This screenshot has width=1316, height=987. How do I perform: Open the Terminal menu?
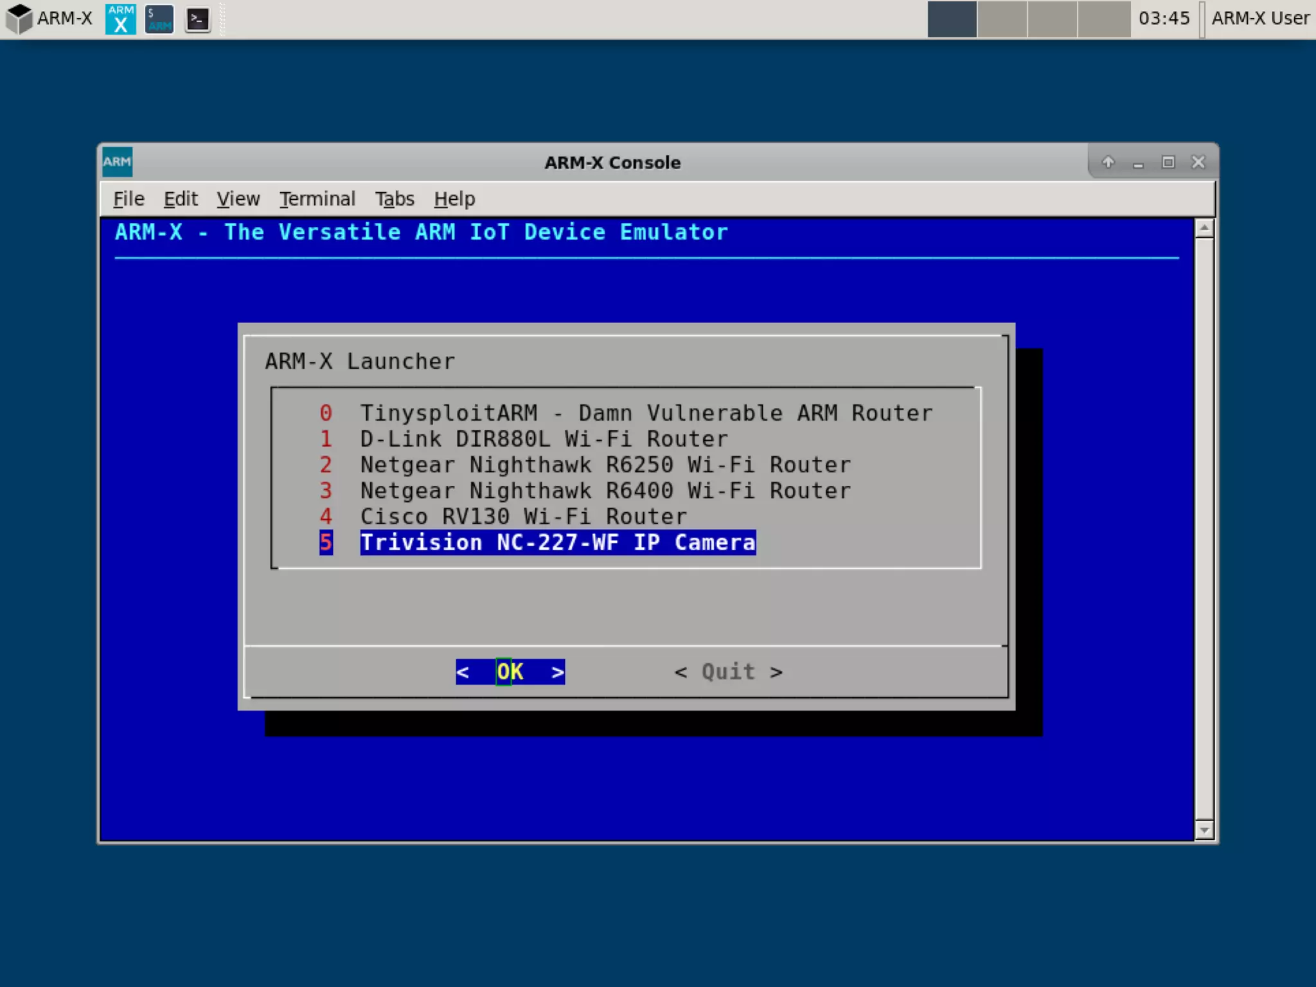317,199
